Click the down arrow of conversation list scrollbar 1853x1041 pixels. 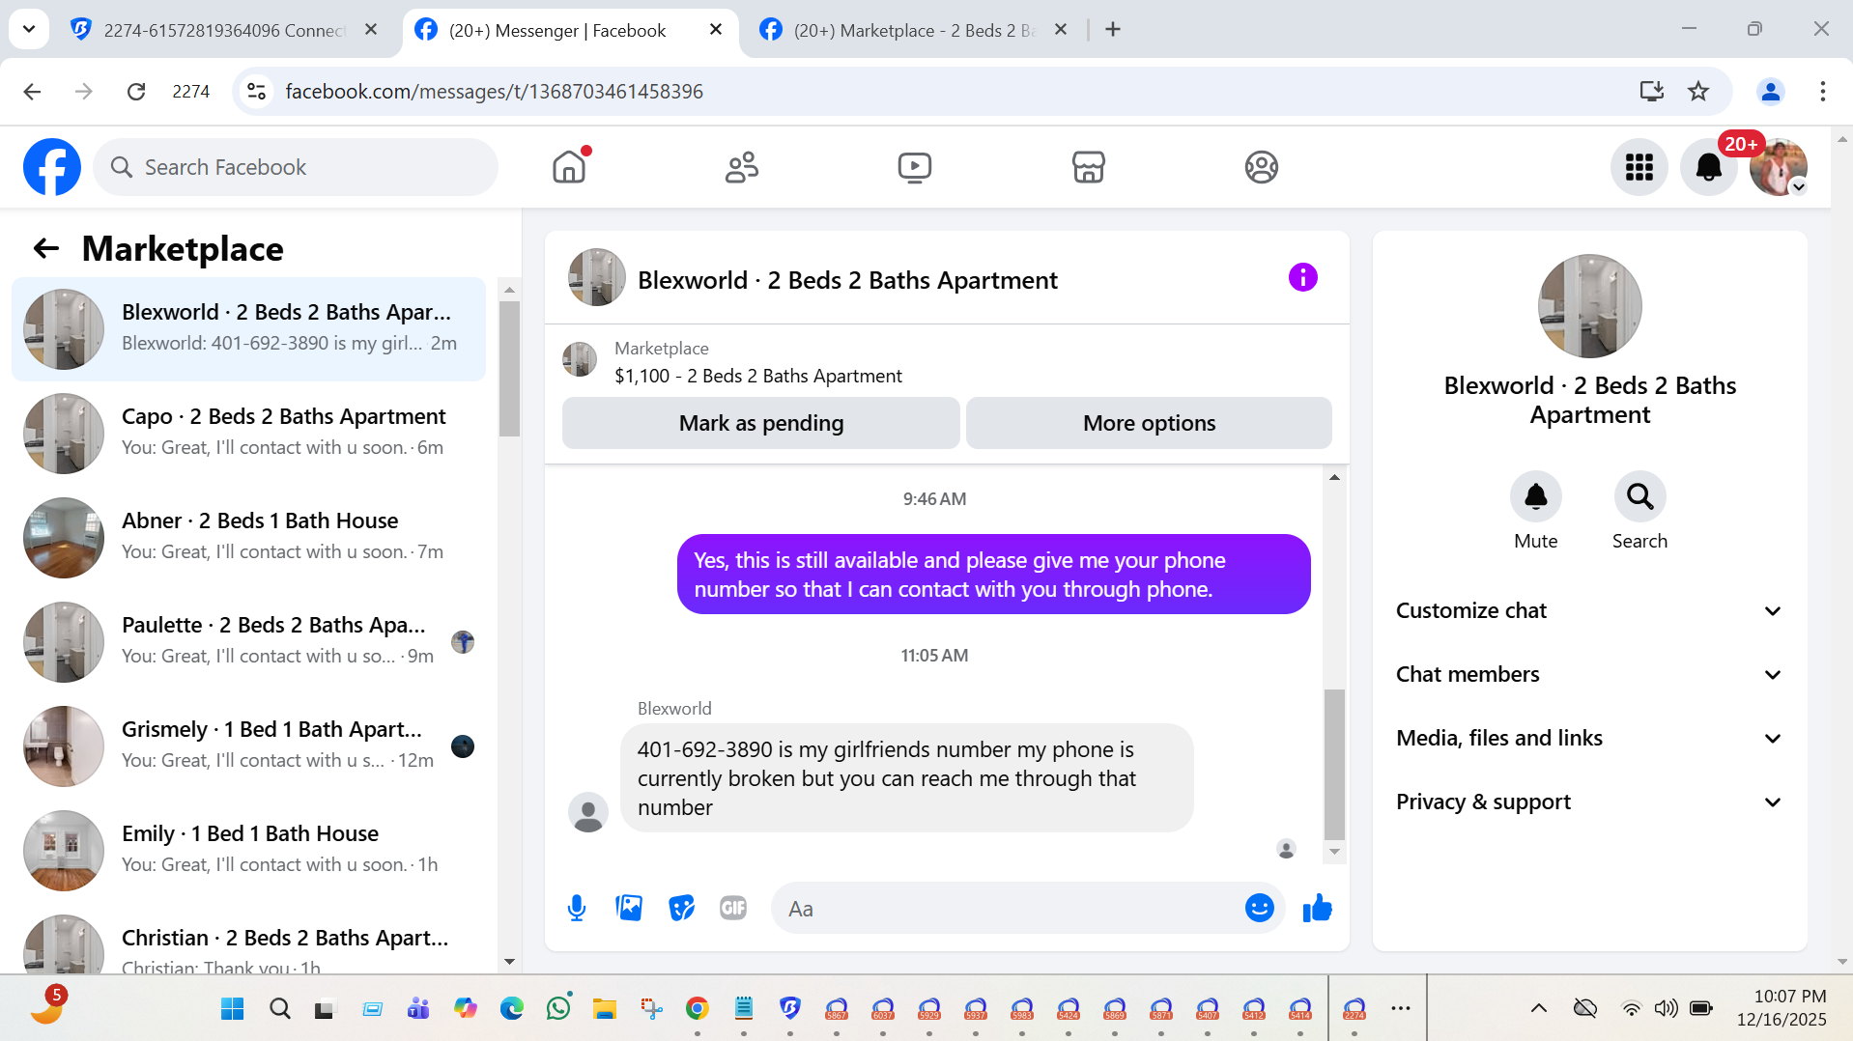tap(509, 962)
